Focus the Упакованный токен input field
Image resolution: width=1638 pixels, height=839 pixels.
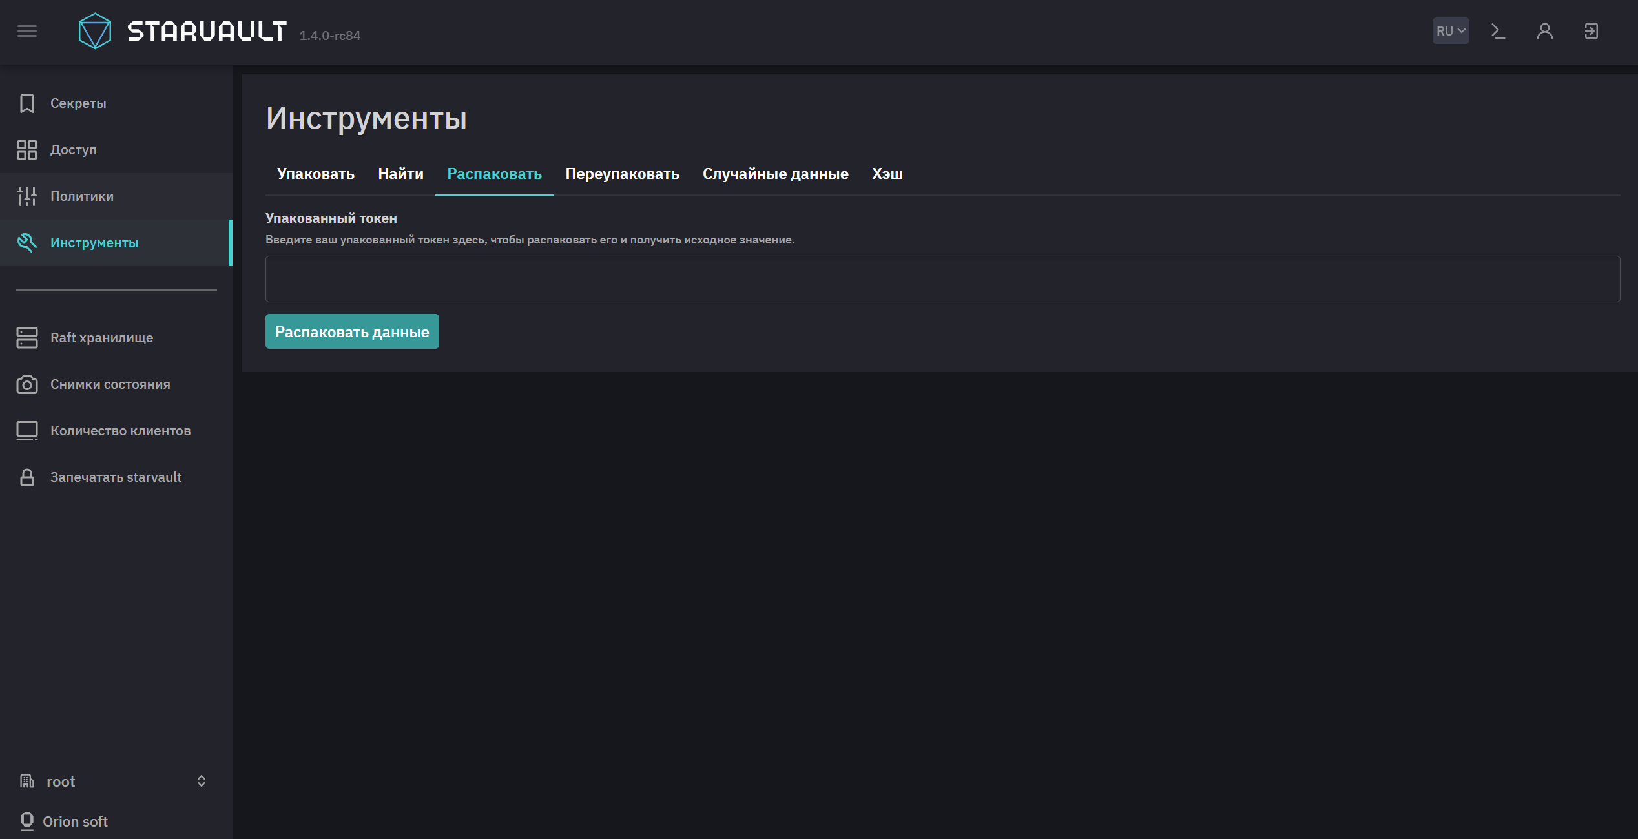(942, 279)
